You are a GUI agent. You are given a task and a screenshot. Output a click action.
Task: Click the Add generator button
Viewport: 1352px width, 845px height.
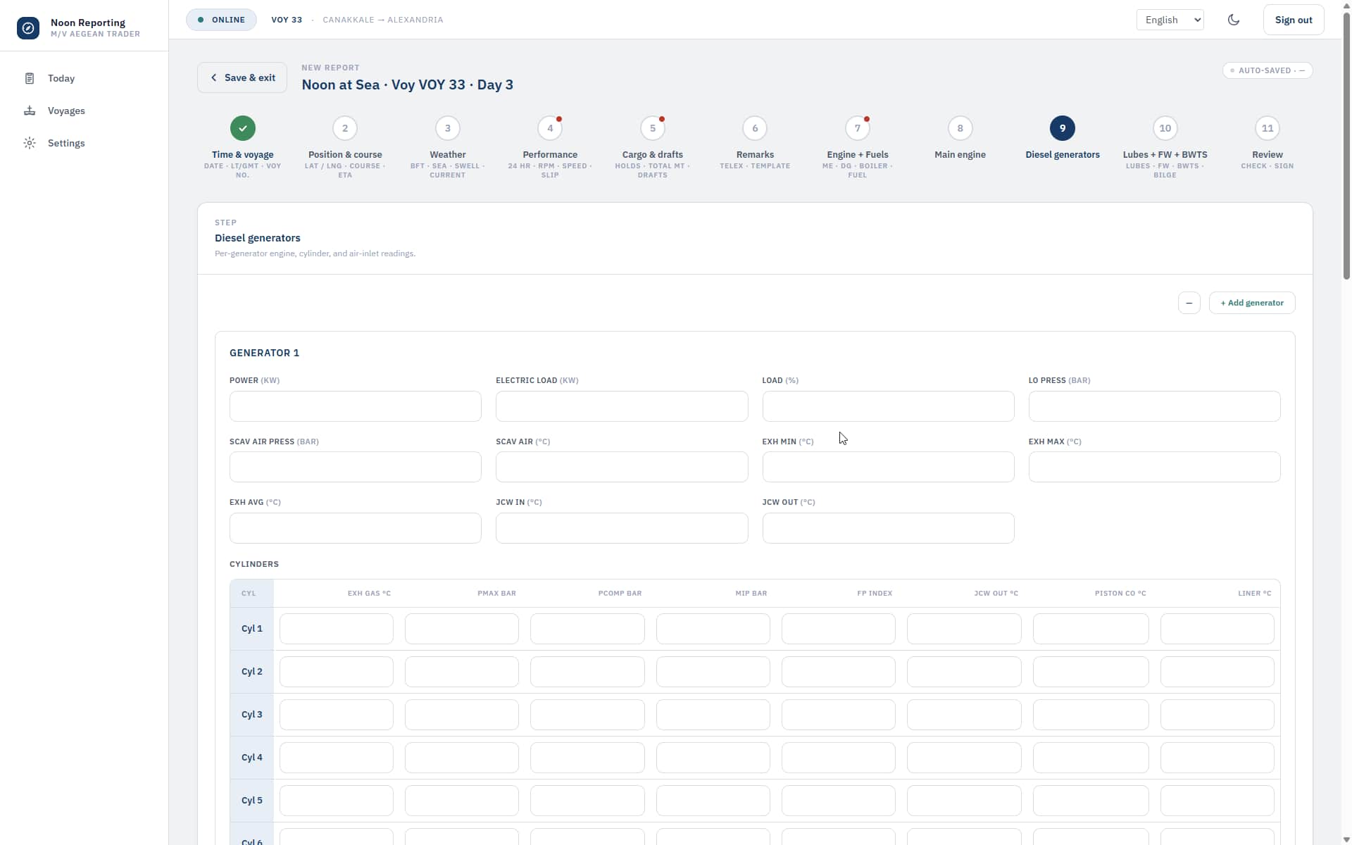(1252, 303)
